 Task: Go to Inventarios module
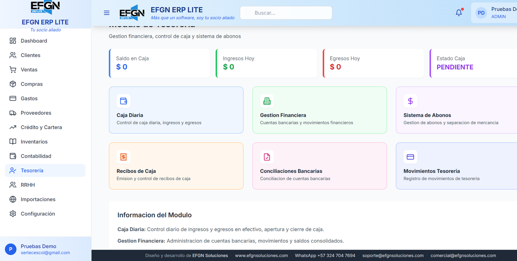coord(45,142)
